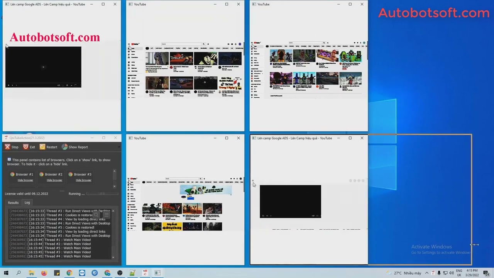This screenshot has width=494, height=278.
Task: Click the search magnifier icon over the log
Action: [x=96, y=215]
